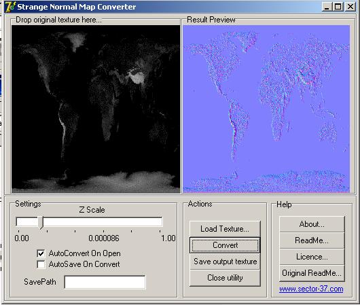The image size is (360, 305).
Task: Click the Convert button
Action: (225, 245)
